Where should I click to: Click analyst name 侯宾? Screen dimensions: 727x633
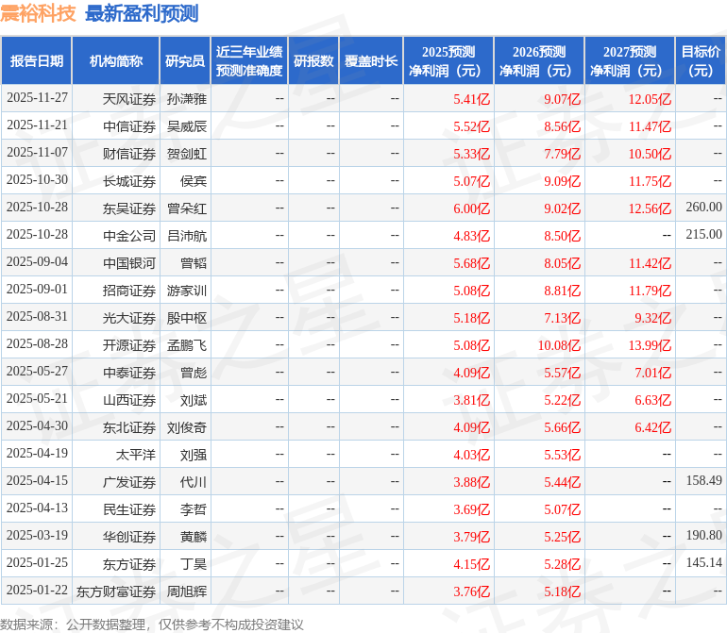[x=194, y=181]
